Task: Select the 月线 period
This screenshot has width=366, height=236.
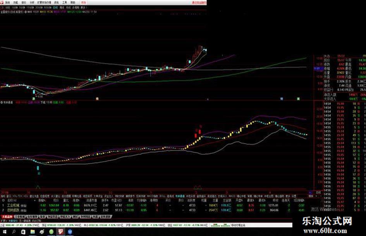Action: point(68,7)
